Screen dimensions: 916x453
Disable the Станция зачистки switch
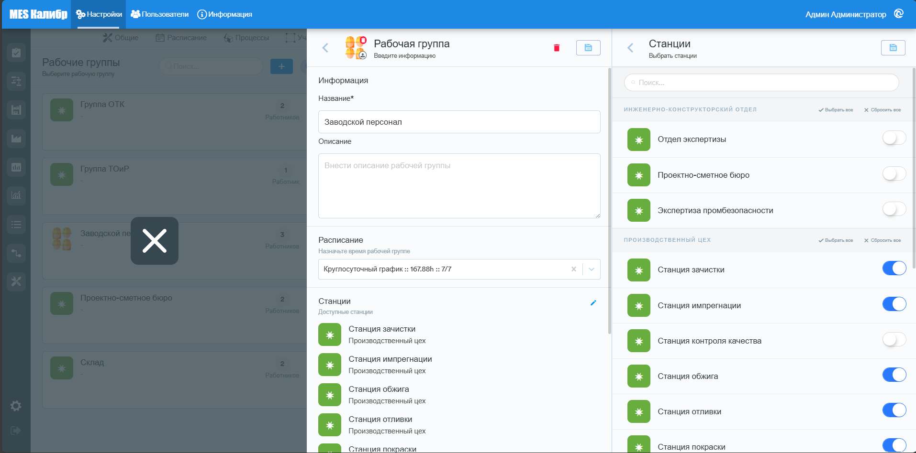[894, 268]
